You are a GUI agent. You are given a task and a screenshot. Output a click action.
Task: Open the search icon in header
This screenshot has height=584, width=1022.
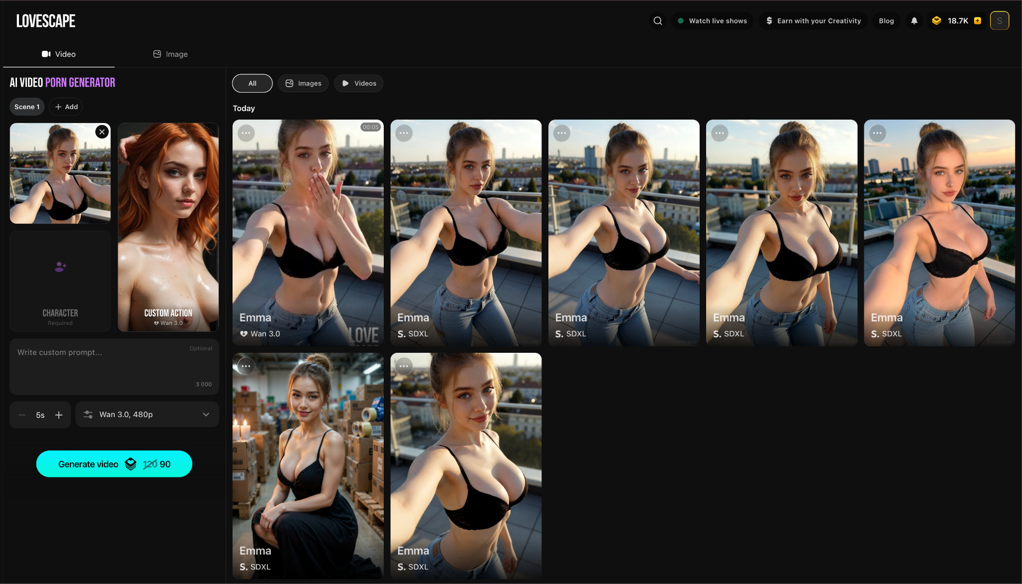click(658, 20)
